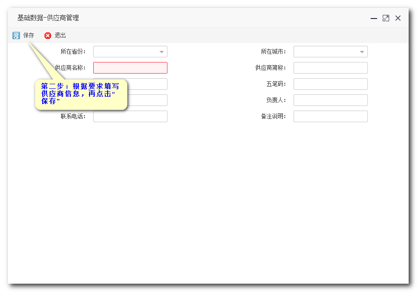Screen dimensions: 417x292
Task: Minimize the 供应商管理 window
Action: point(374,19)
